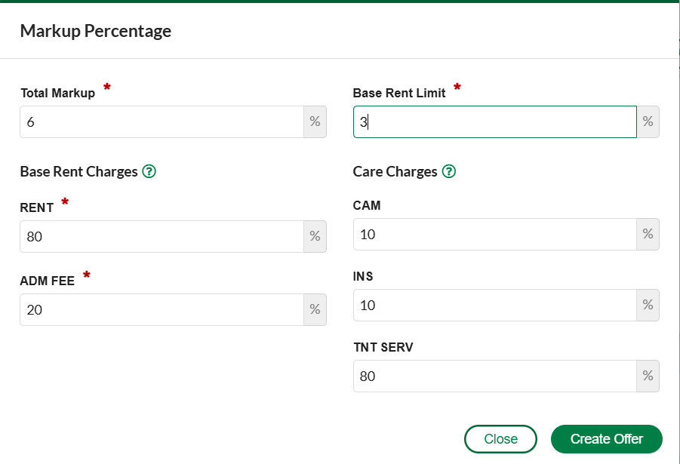This screenshot has height=464, width=680.
Task: Click percent suffix of Total Markup field
Action: 315,122
